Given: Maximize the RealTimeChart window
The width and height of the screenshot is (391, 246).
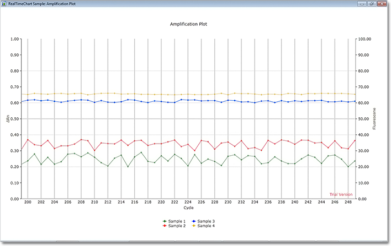Looking at the screenshot, I should [x=372, y=4].
